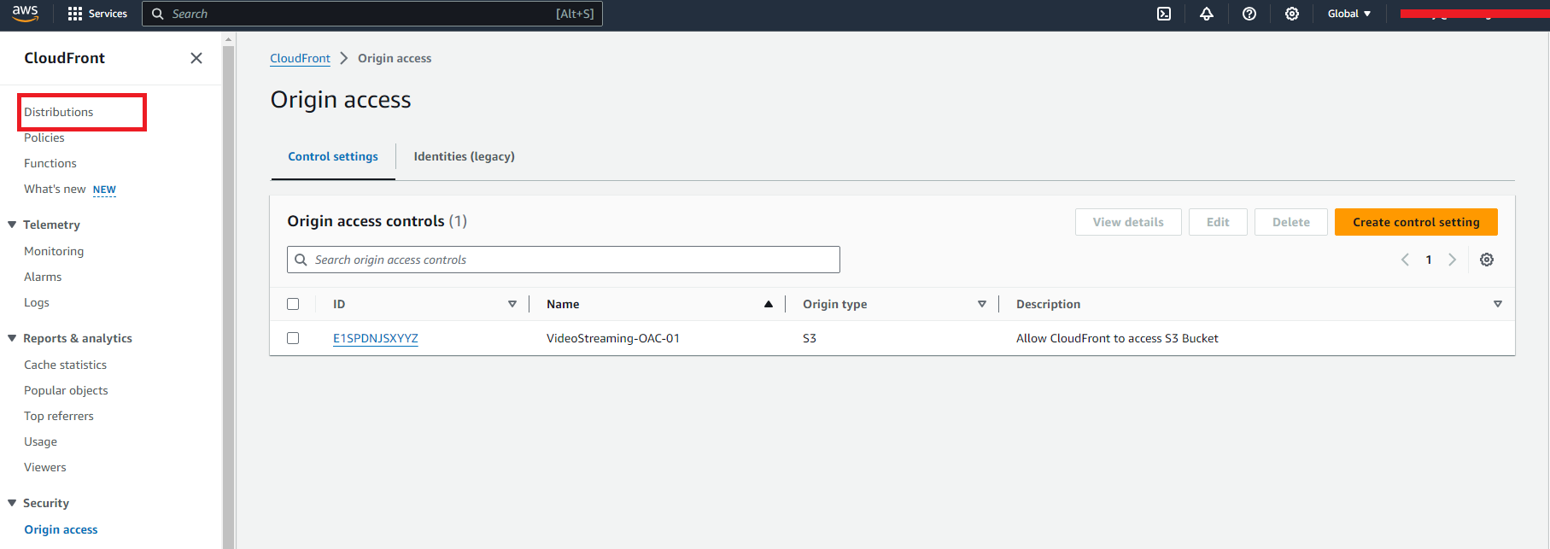Go to next page of results
This screenshot has width=1550, height=549.
point(1452,260)
